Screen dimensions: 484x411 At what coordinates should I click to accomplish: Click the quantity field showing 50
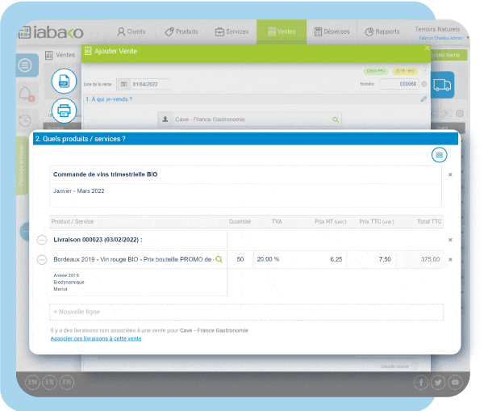[x=240, y=259]
